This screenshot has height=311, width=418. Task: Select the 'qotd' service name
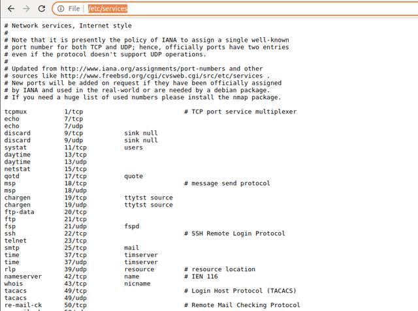pyautogui.click(x=12, y=177)
